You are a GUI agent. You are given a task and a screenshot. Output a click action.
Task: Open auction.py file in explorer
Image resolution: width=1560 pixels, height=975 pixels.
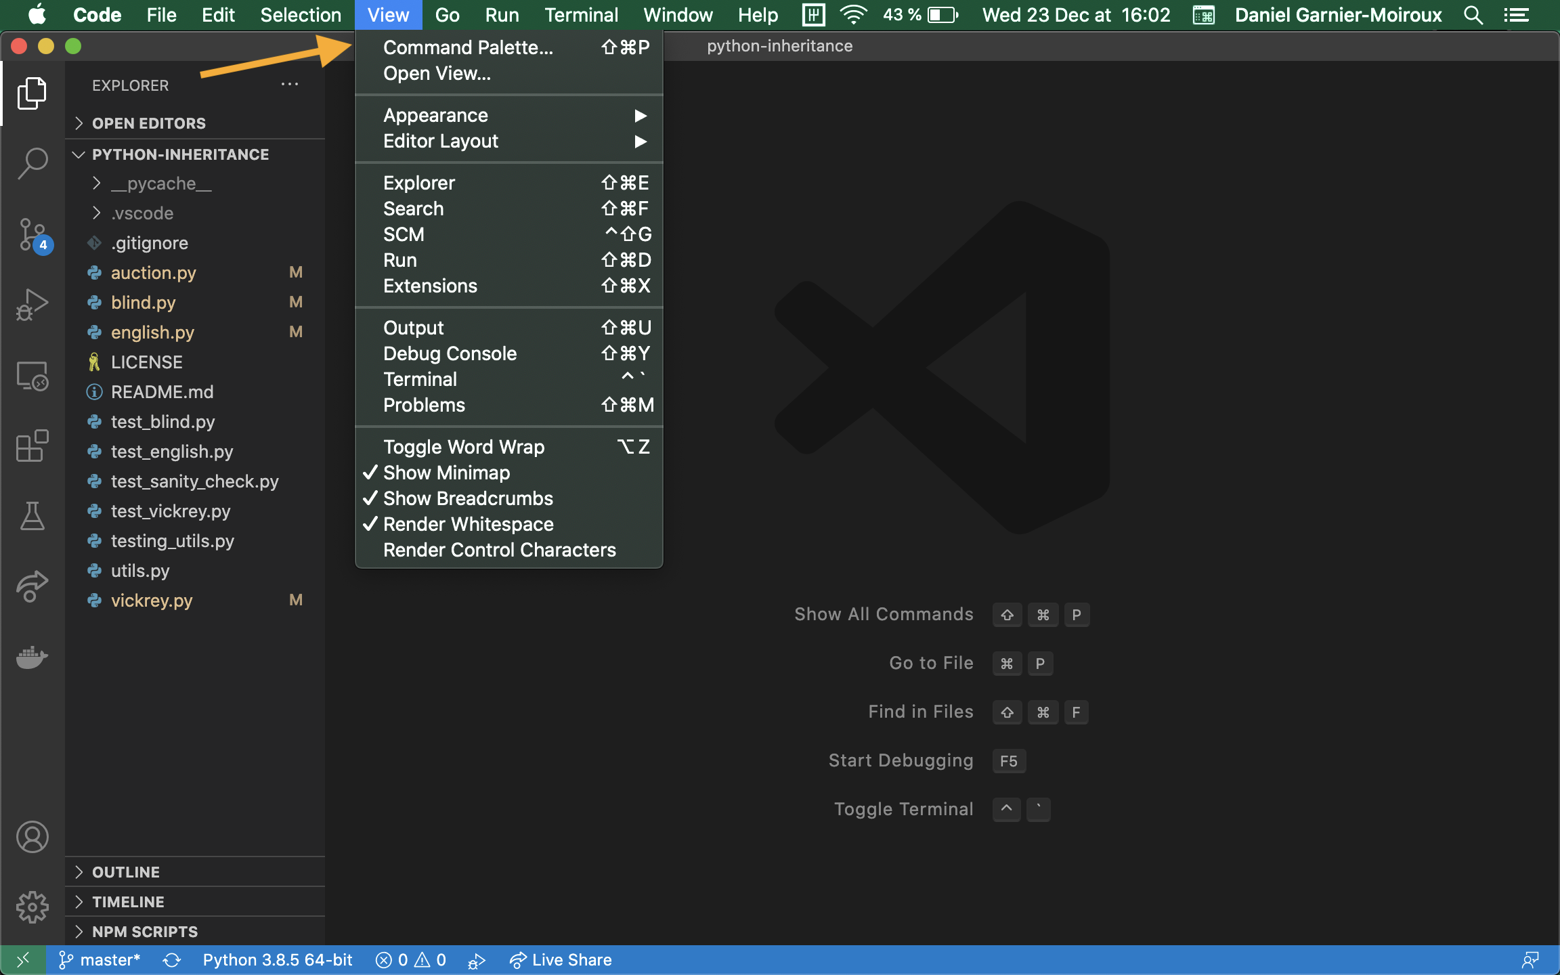(154, 273)
